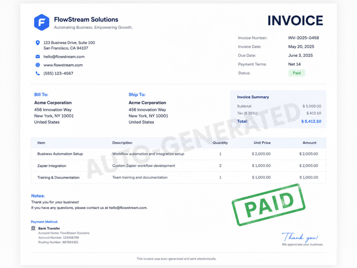Click the Ship To heading
The width and height of the screenshot is (357, 268).
pyautogui.click(x=137, y=95)
